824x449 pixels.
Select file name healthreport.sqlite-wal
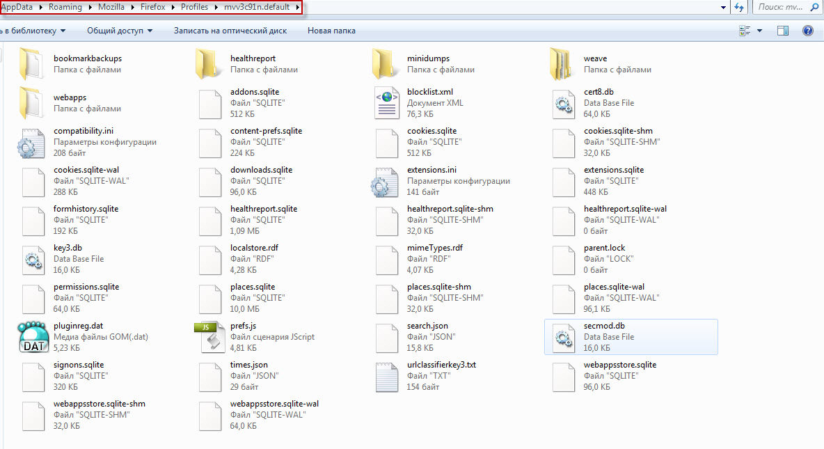625,209
